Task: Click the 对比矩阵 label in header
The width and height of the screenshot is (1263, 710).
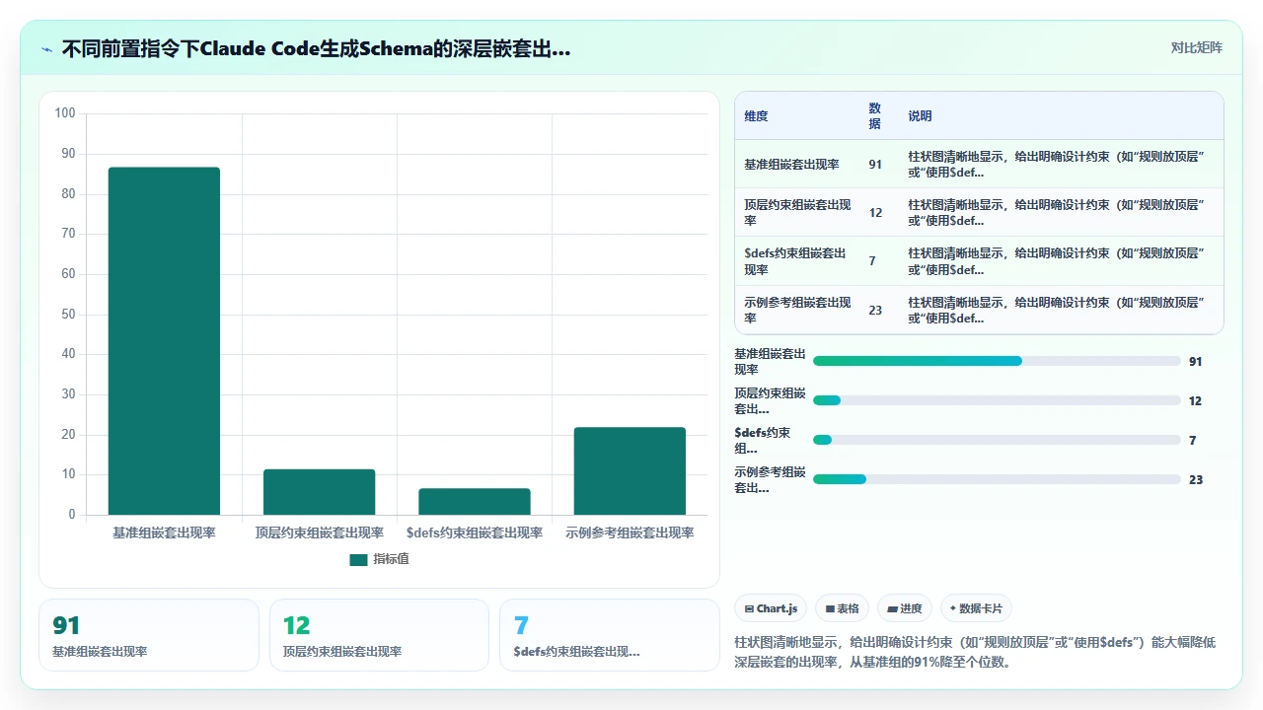Action: coord(1196,48)
